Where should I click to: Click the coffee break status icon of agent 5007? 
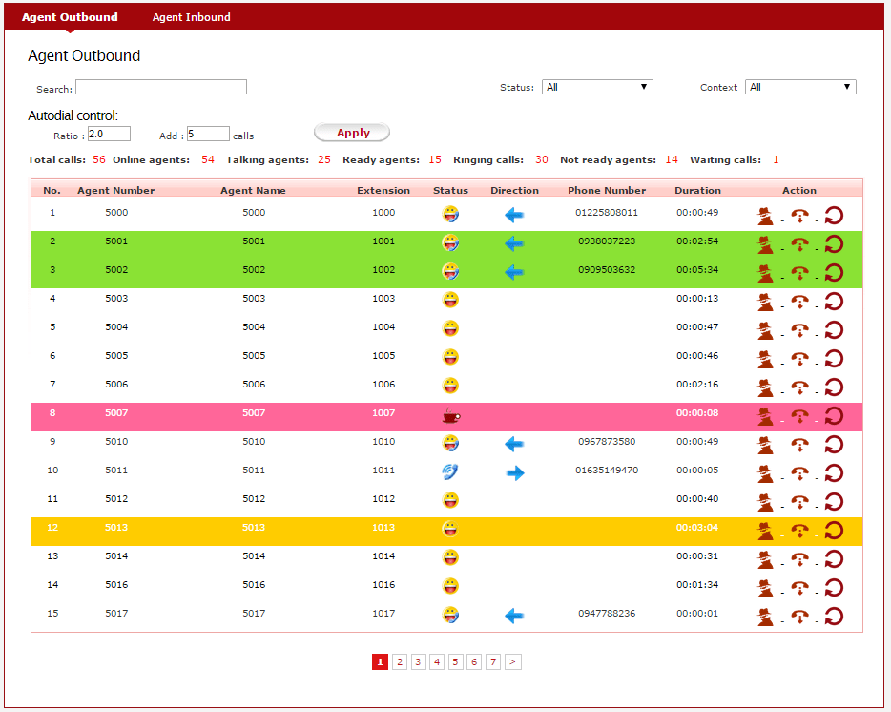451,416
